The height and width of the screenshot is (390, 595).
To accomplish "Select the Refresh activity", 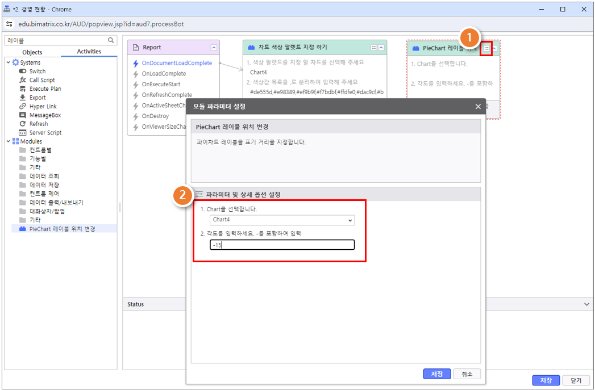I will click(x=39, y=124).
